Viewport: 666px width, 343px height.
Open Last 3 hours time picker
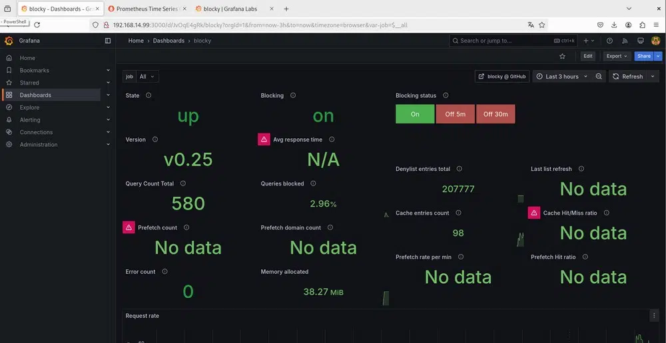[562, 76]
